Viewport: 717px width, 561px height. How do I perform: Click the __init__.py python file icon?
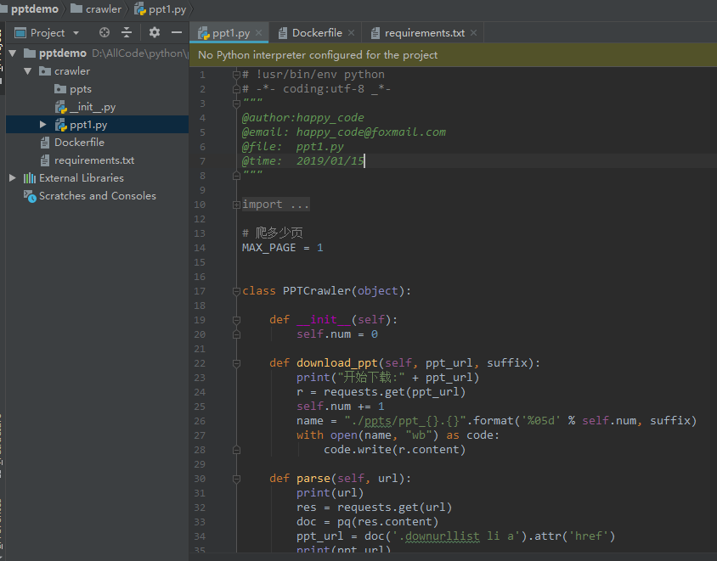61,107
